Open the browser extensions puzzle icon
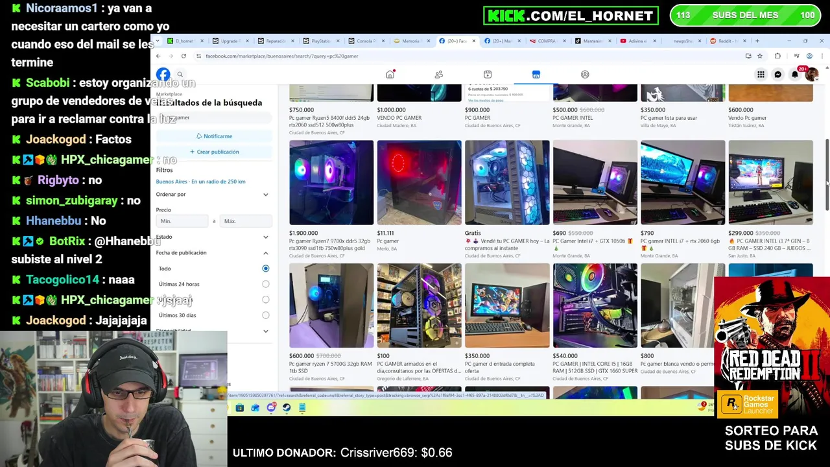 [777, 56]
